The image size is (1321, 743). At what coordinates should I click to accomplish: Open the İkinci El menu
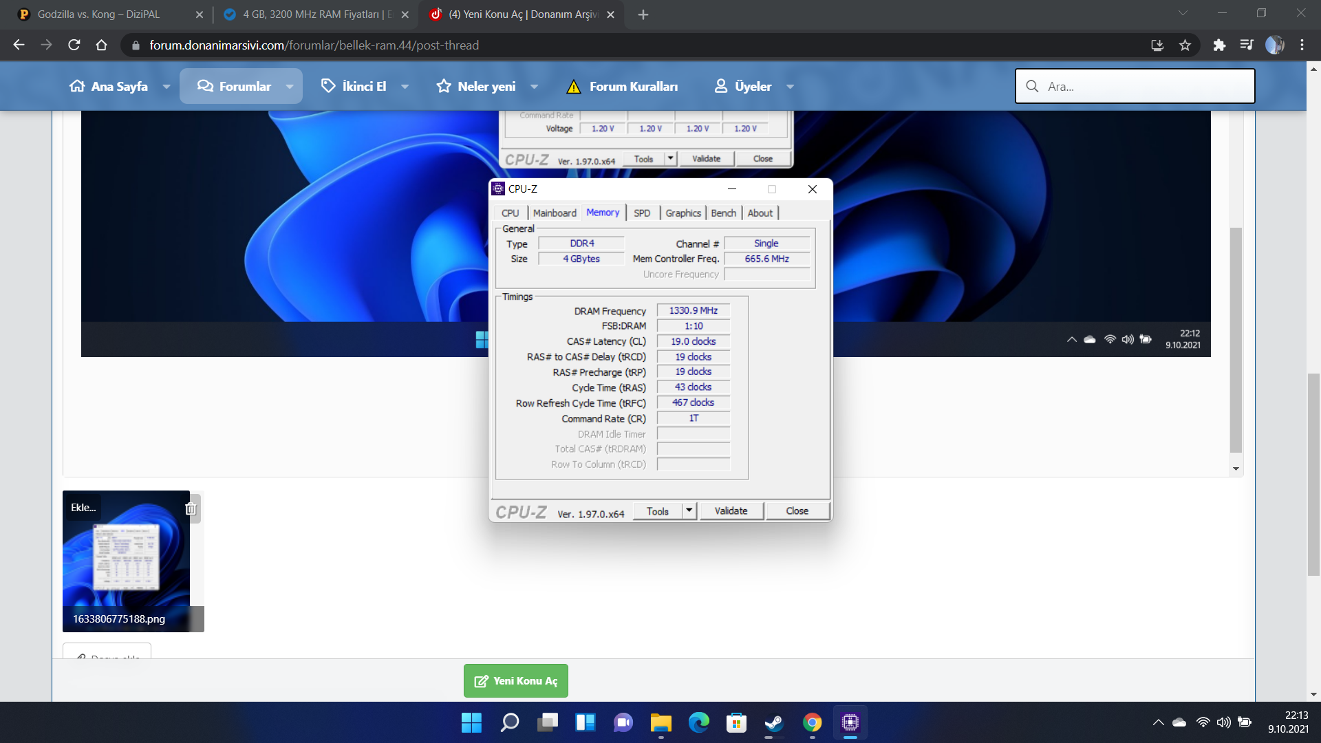coord(354,86)
